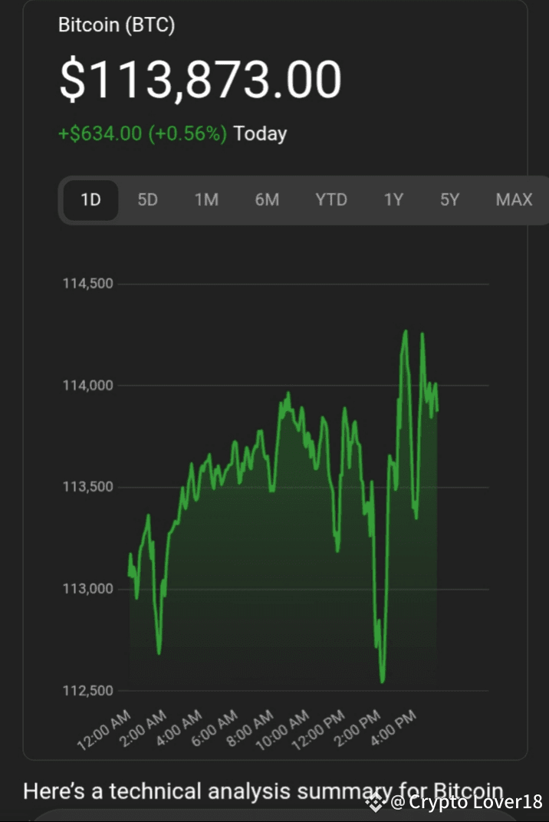Click the Bitcoin (BTC) title
Image resolution: width=549 pixels, height=822 pixels.
point(117,25)
